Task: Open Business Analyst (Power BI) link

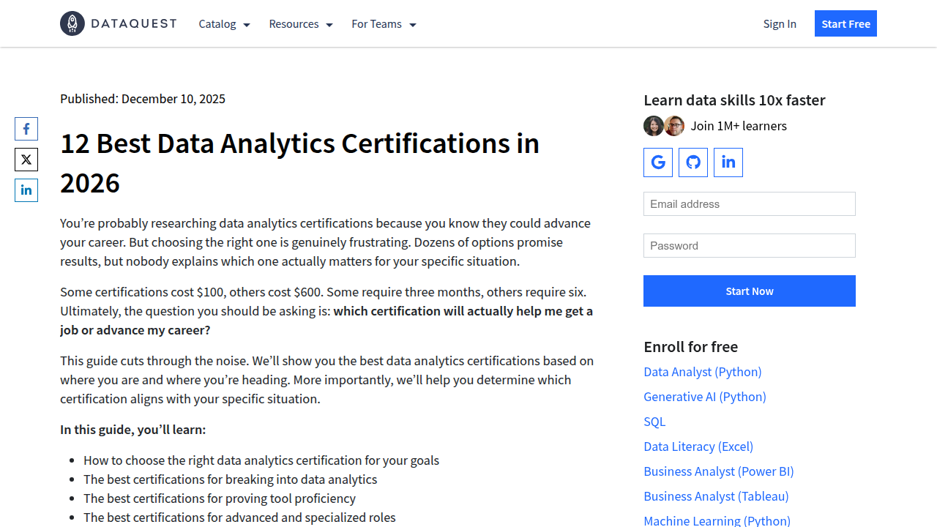Action: click(x=719, y=471)
